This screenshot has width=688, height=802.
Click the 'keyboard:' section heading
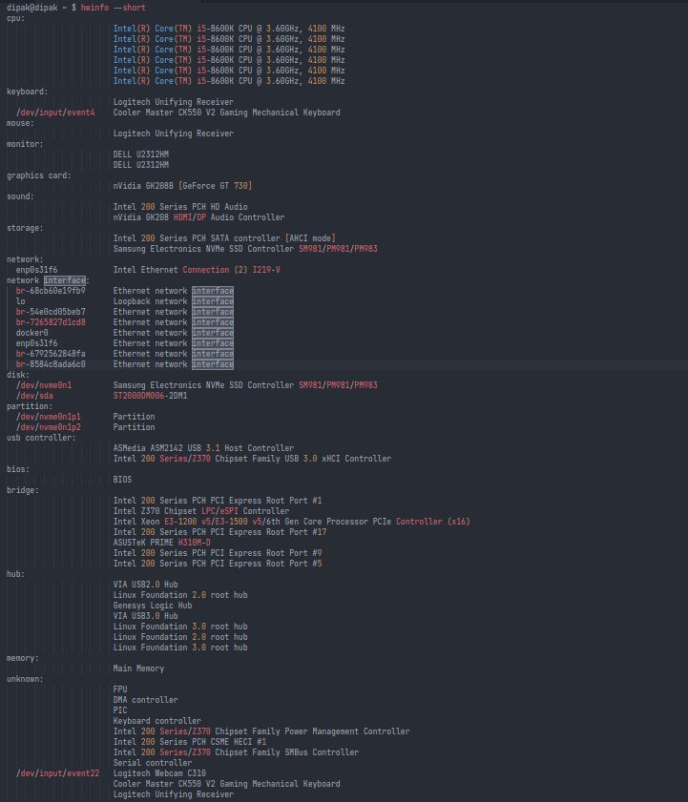click(x=27, y=92)
